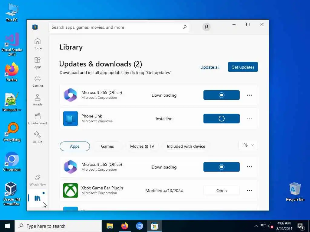Open Firefox from the taskbar
Screen dimensions: 310x232
pos(124,226)
